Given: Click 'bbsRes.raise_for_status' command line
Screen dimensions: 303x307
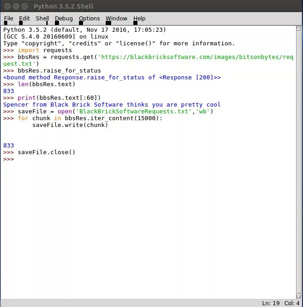Looking at the screenshot, I should click(59, 71).
